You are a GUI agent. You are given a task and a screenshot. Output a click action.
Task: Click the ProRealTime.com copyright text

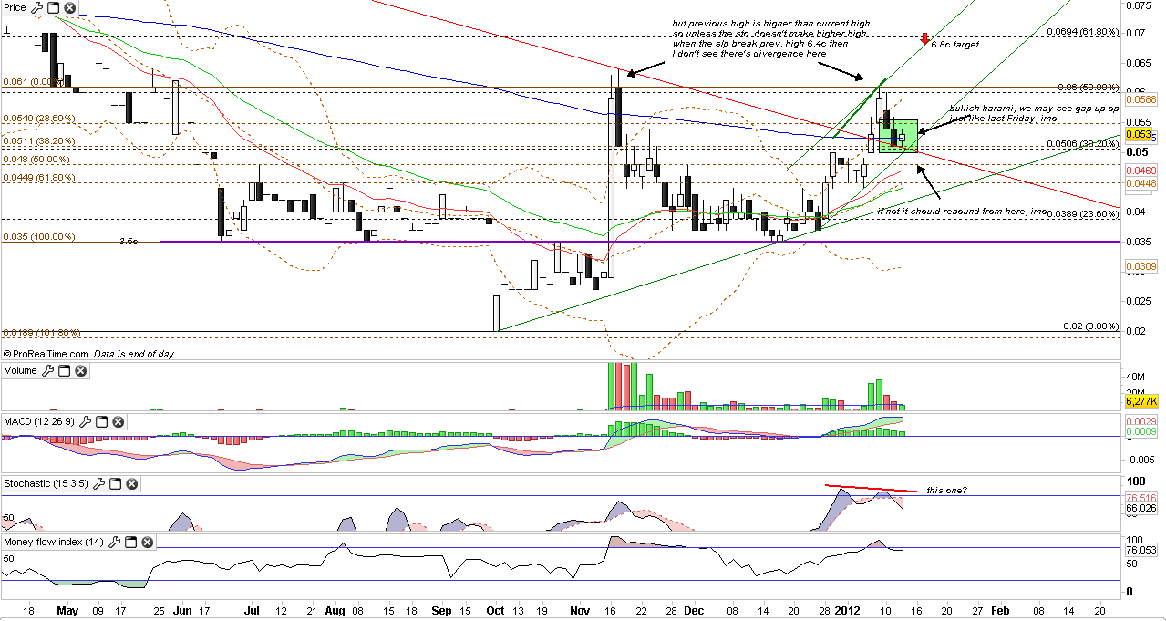pyautogui.click(x=46, y=354)
